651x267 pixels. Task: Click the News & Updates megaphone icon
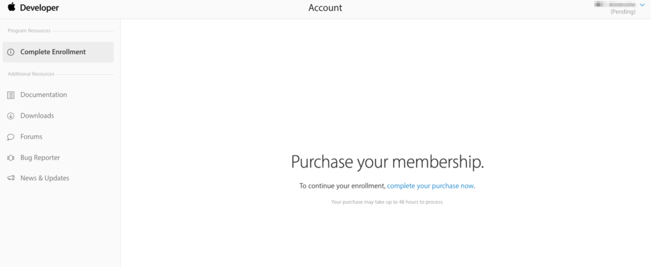[11, 178]
